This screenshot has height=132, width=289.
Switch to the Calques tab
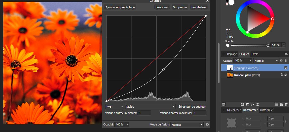(x=244, y=54)
